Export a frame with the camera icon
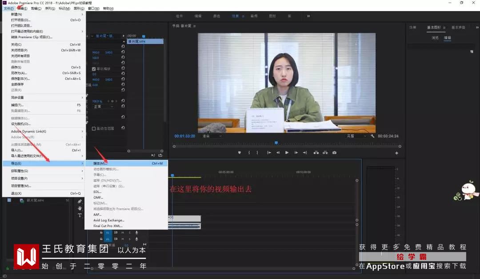 pos(334,153)
